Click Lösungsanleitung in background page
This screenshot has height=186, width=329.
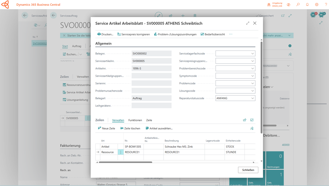point(75,100)
